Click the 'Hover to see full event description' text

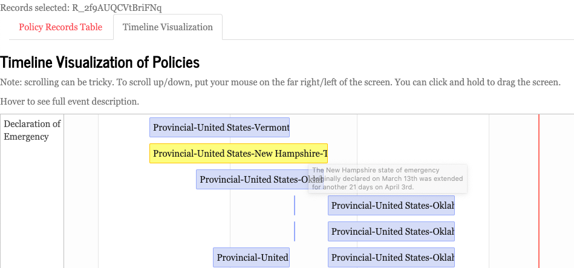pos(70,102)
